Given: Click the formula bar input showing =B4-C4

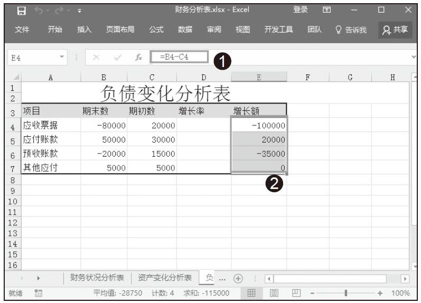Looking at the screenshot, I should (179, 57).
